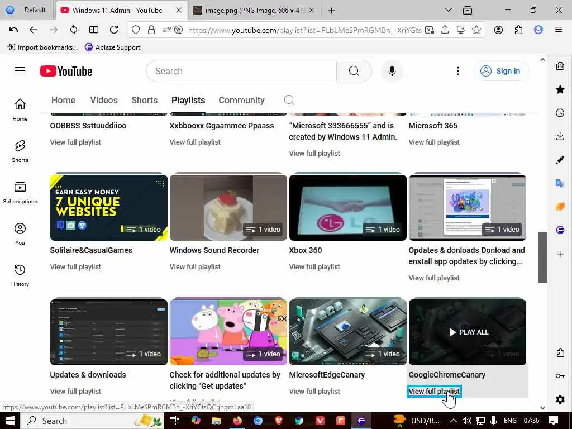The image size is (572, 429).
Task: View full playlist under Solitaire&CasualGames
Action: [75, 266]
